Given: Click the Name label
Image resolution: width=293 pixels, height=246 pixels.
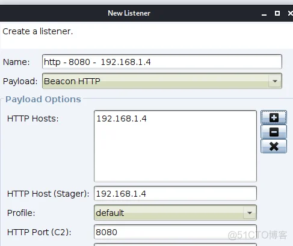Looking at the screenshot, I should (16, 62).
